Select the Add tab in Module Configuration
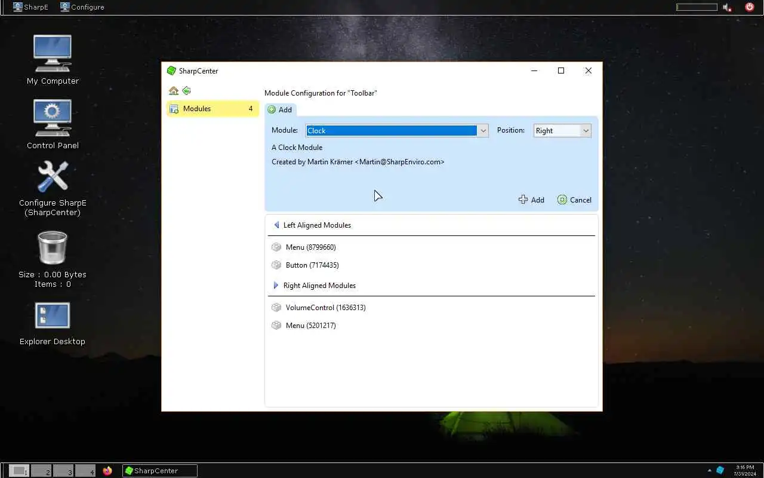 coord(280,110)
